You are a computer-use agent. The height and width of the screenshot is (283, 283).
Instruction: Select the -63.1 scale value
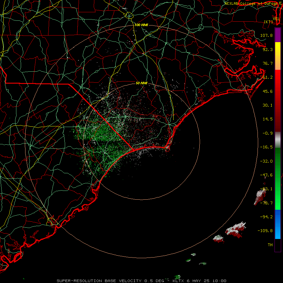coord(266,189)
